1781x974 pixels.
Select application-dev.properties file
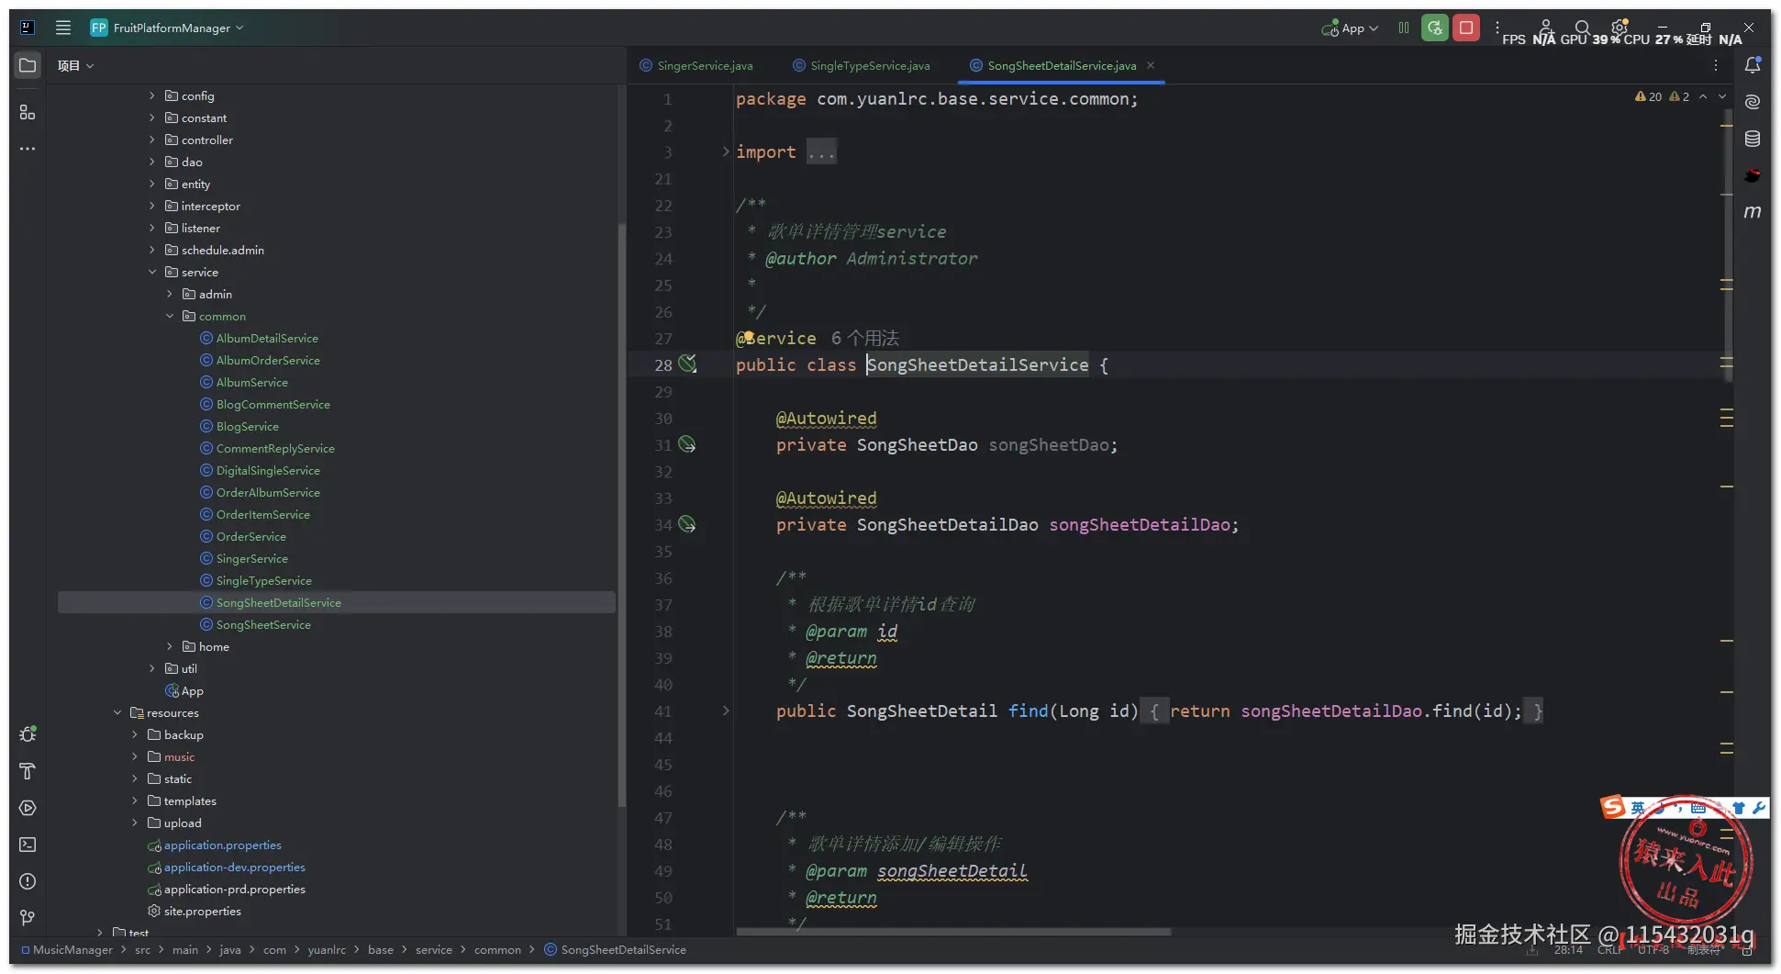[x=234, y=867]
